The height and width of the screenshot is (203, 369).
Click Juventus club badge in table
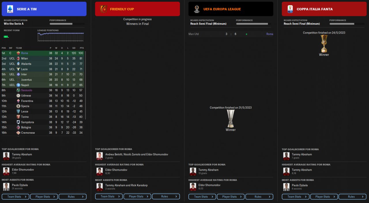point(18,80)
